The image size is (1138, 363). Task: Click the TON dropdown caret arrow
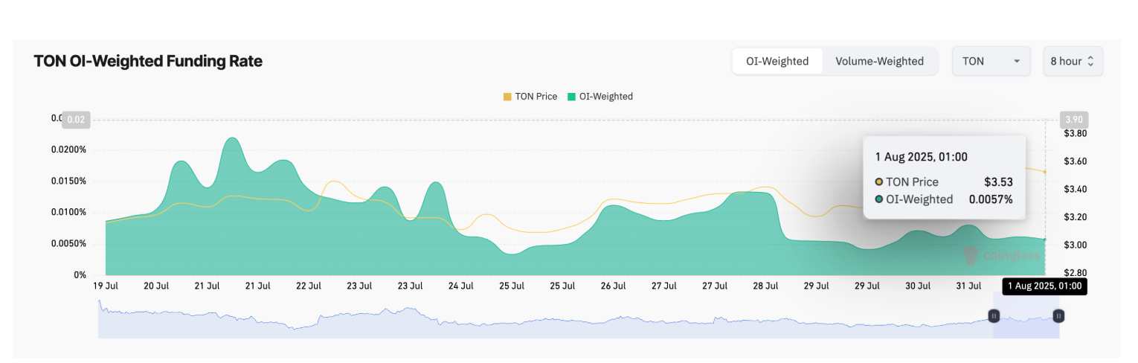tap(1016, 62)
